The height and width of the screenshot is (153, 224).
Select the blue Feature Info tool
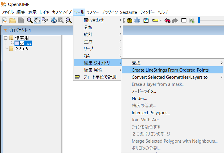pyautogui.click(x=137, y=21)
